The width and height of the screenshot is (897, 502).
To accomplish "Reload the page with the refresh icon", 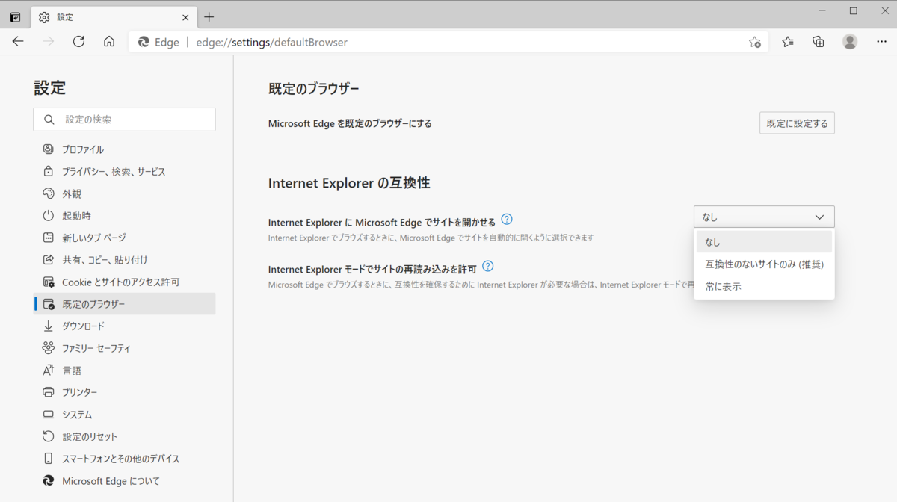I will 78,42.
